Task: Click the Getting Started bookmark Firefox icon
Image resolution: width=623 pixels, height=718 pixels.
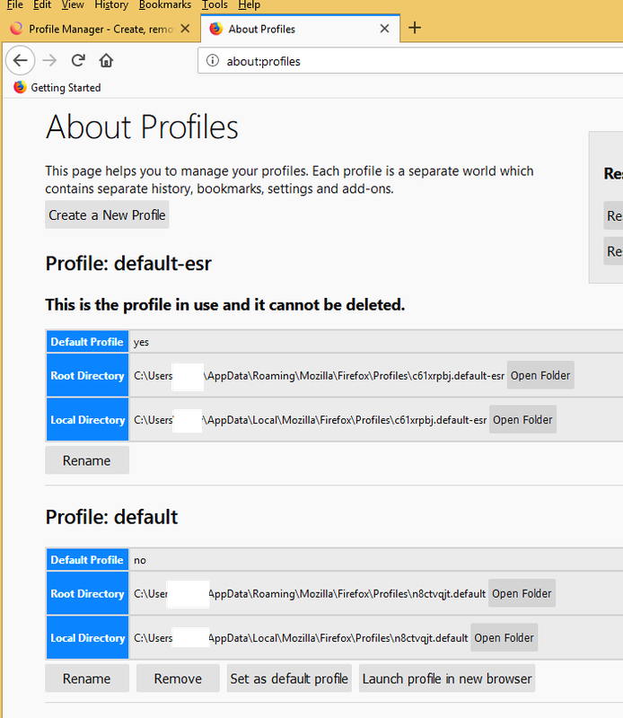Action: (x=20, y=87)
